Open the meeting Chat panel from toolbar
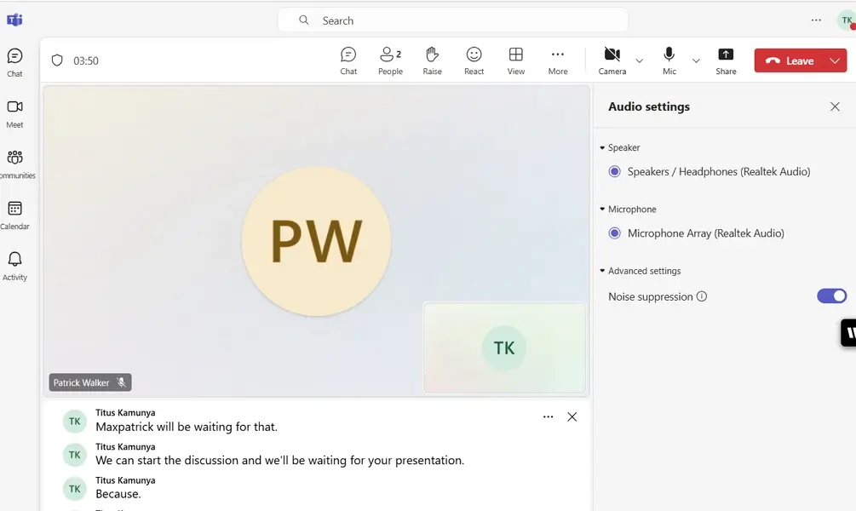 [348, 60]
